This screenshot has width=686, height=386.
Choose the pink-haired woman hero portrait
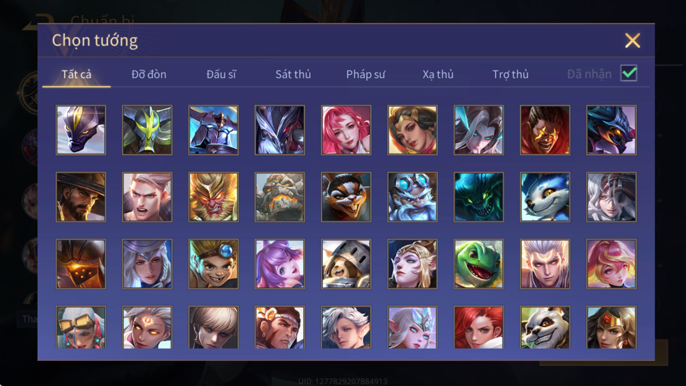(x=346, y=130)
